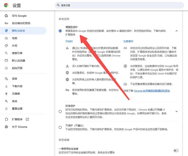This screenshot has height=156, width=188.
Task: Open Chrome 如何确保您数据的私密性 link
Action: (152, 91)
